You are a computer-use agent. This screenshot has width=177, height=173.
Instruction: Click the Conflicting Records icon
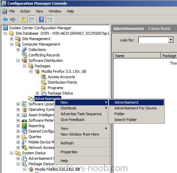coord(24,55)
